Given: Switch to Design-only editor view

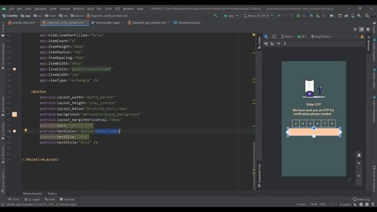Looking at the screenshot, I should 368,29.
